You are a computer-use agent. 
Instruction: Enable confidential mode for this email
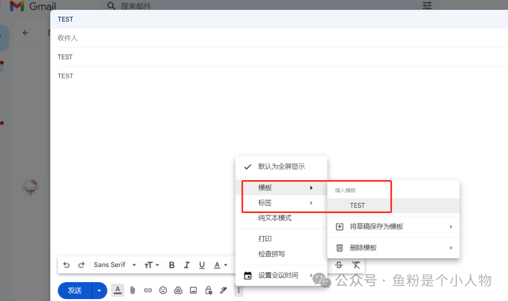tap(208, 290)
